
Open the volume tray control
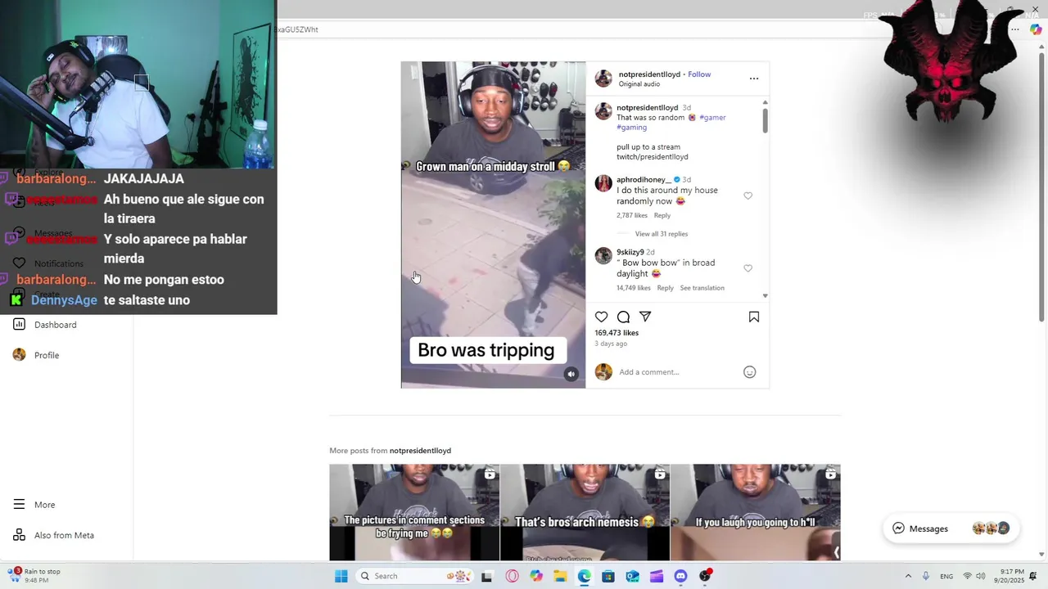[x=981, y=576]
